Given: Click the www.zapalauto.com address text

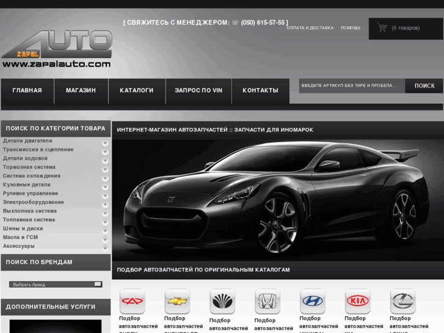Looking at the screenshot, I should tap(56, 64).
